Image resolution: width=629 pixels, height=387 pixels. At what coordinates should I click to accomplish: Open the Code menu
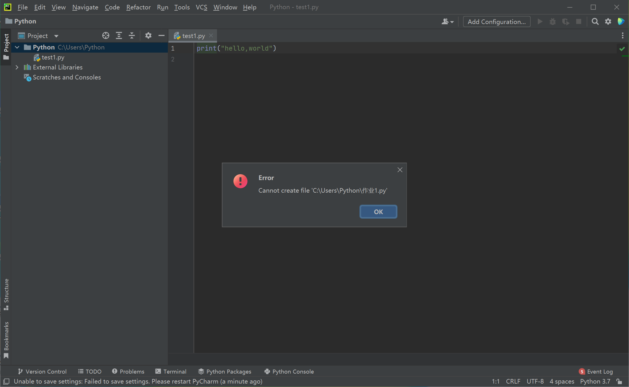click(x=112, y=7)
